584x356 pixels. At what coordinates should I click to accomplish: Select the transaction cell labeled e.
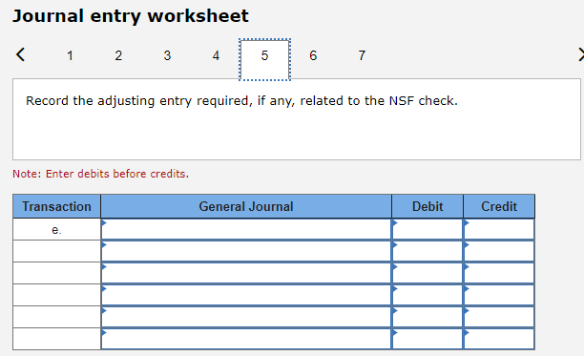(56, 229)
